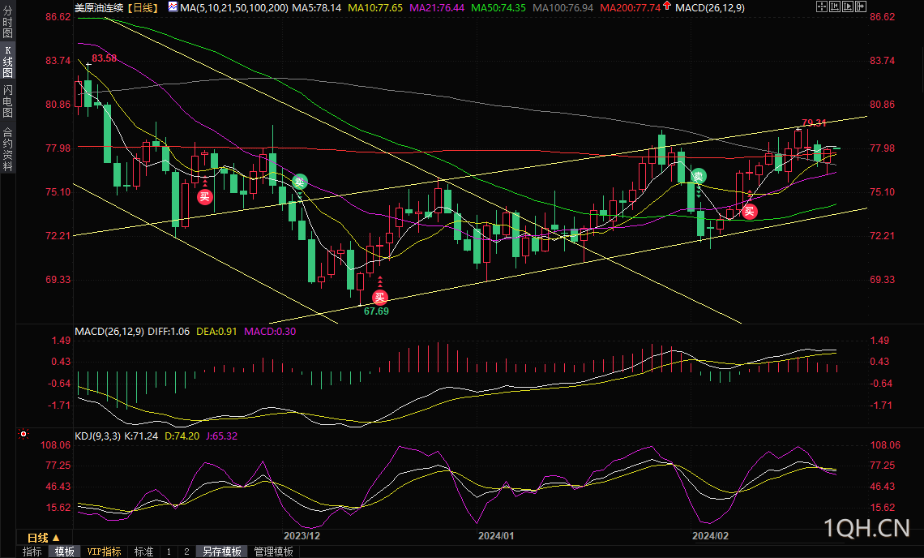This screenshot has height=558, width=924.
Task: Click the 86.62 price on left axis
Action: click(58, 17)
